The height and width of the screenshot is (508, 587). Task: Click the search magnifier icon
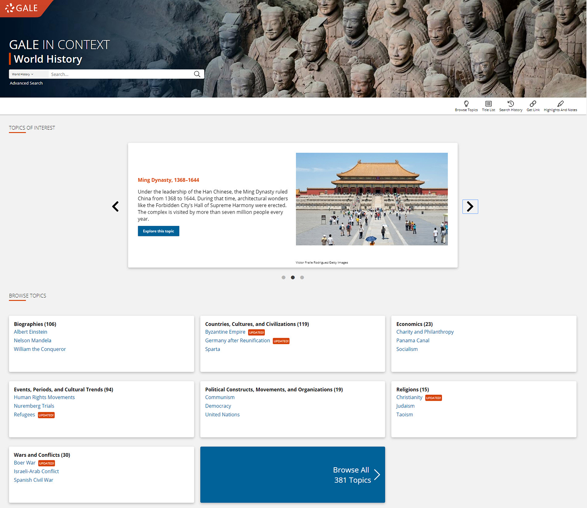point(197,74)
